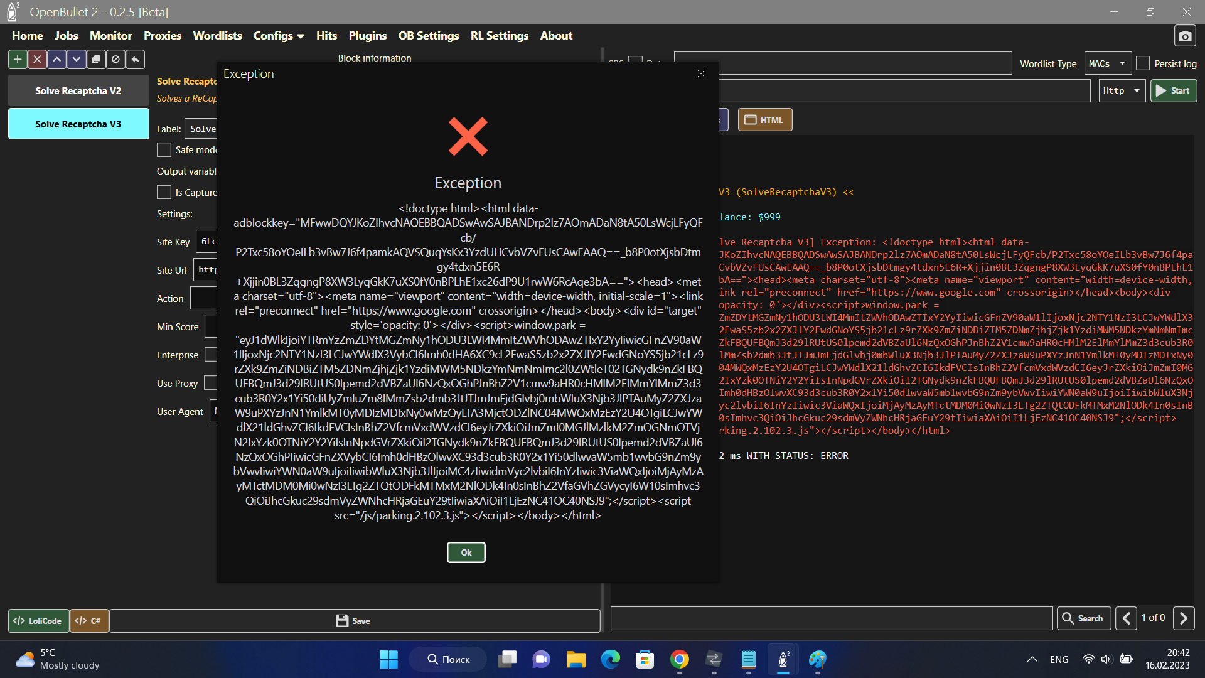Close the Exception dialog with X
Image resolution: width=1205 pixels, height=678 pixels.
pos(701,73)
